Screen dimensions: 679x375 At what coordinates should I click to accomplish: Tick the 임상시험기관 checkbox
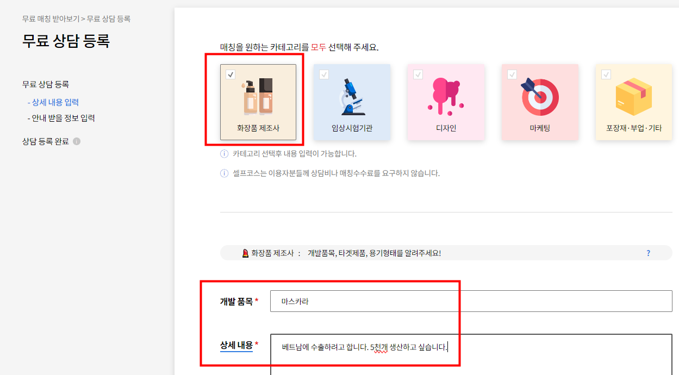pos(324,74)
